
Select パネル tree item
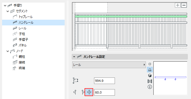(22, 45)
